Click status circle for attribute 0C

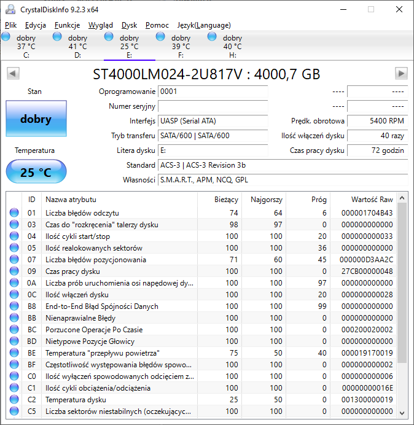click(x=14, y=294)
